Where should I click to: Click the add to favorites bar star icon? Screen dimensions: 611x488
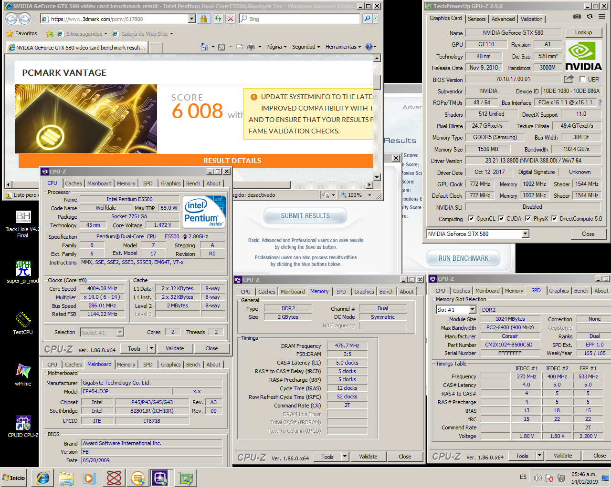click(49, 34)
